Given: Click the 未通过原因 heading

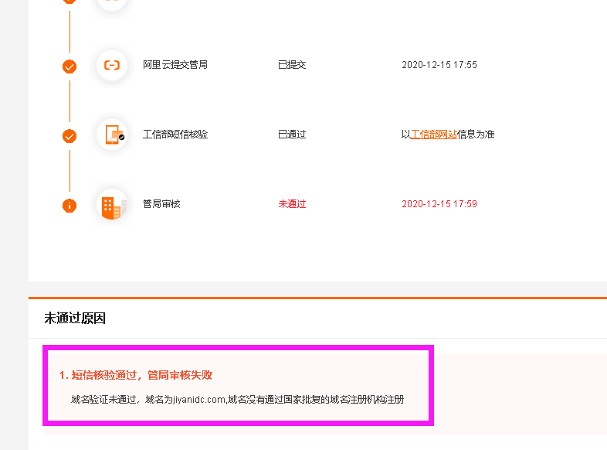Looking at the screenshot, I should click(x=75, y=319).
